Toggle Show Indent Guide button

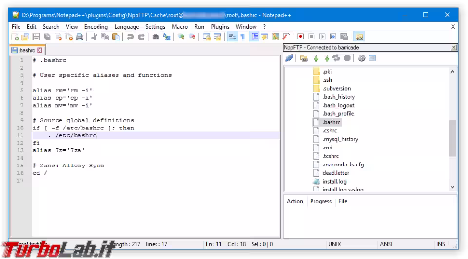254,37
